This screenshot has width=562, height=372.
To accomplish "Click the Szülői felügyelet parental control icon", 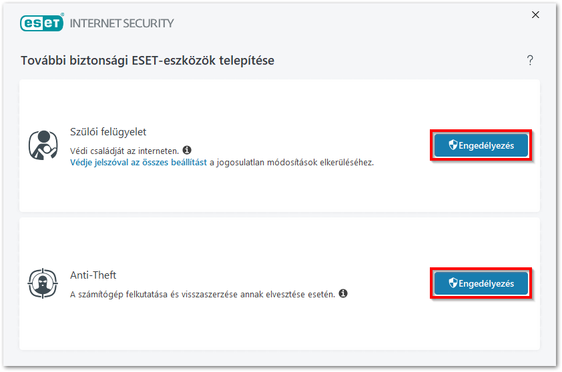I will click(43, 145).
